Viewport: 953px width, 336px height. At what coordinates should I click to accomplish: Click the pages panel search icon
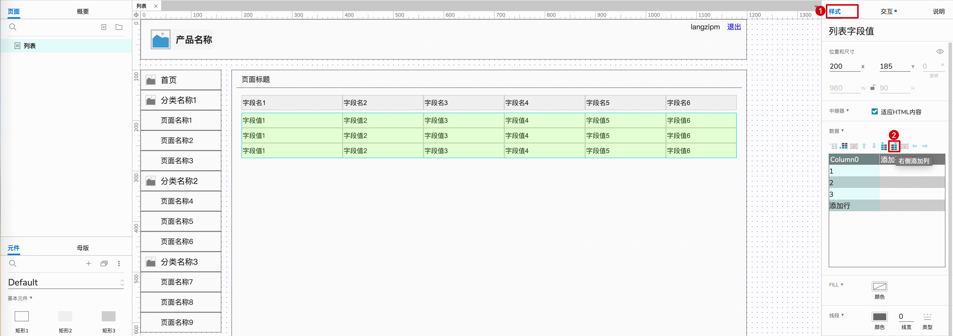pos(13,27)
